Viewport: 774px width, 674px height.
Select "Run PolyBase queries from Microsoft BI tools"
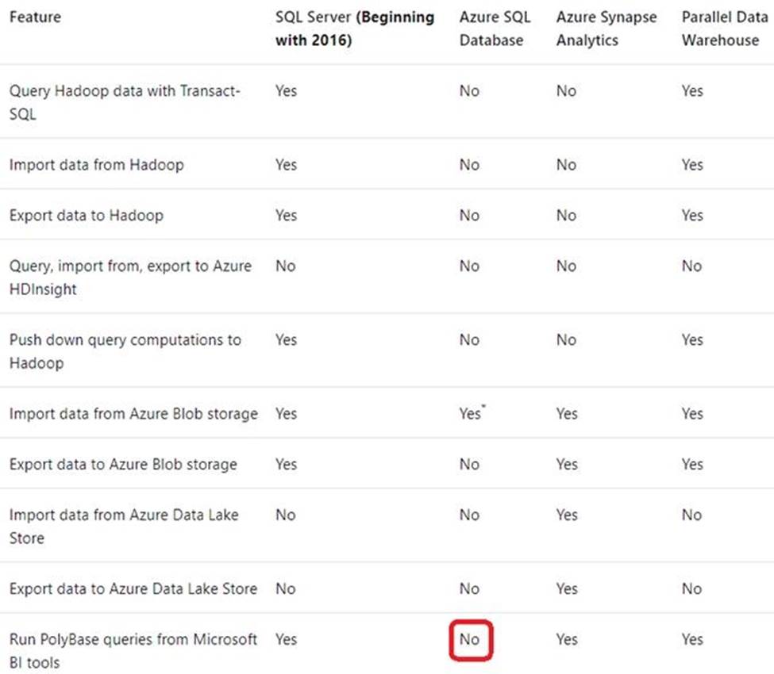[133, 650]
